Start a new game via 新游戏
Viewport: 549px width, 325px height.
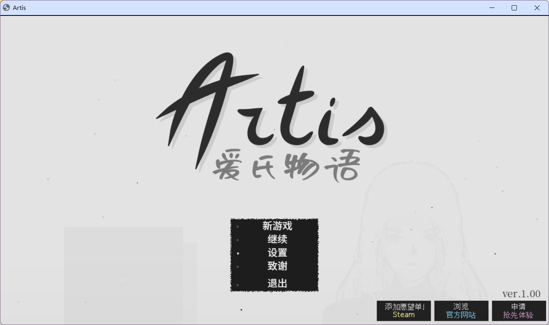tap(277, 226)
